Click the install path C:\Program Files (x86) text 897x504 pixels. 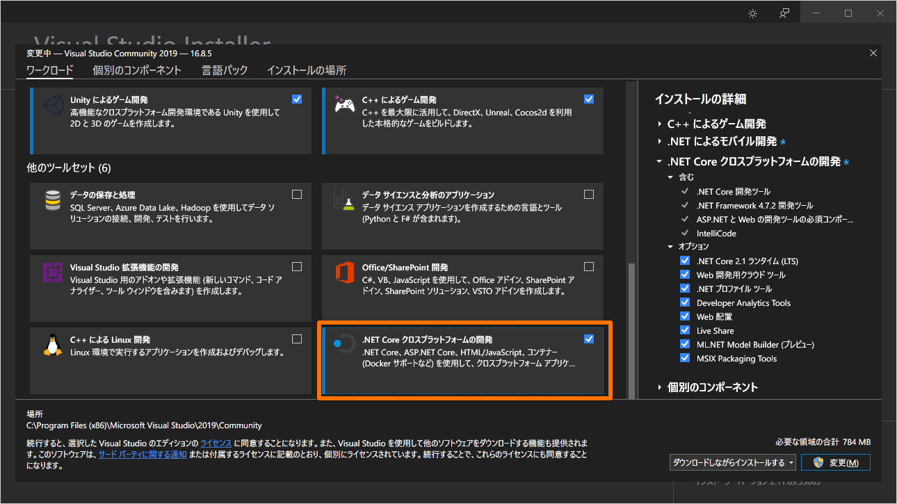144,425
